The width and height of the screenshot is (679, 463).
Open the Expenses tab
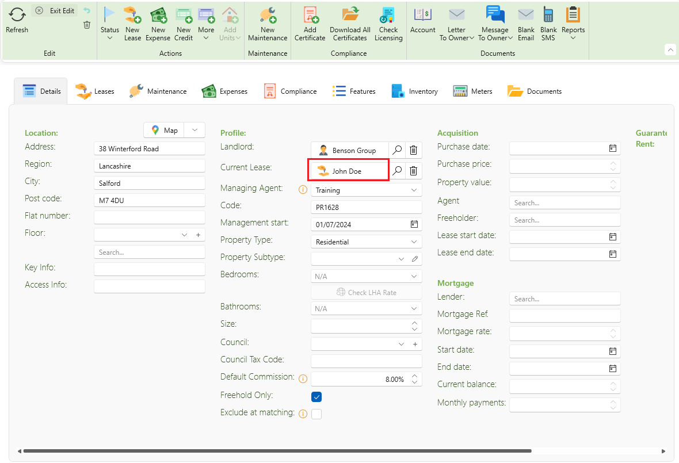pyautogui.click(x=224, y=91)
